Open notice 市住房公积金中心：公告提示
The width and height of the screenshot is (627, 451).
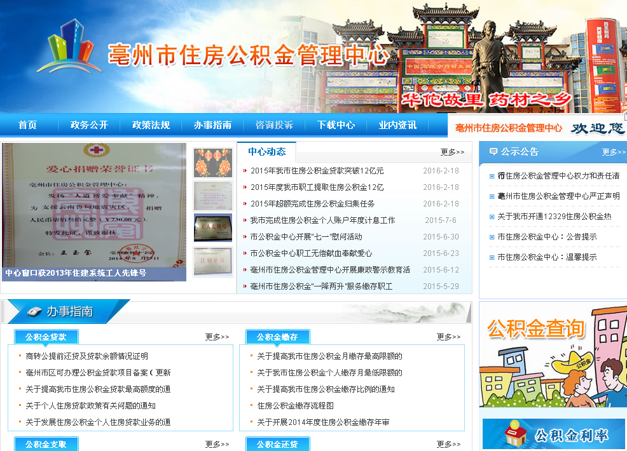(547, 237)
